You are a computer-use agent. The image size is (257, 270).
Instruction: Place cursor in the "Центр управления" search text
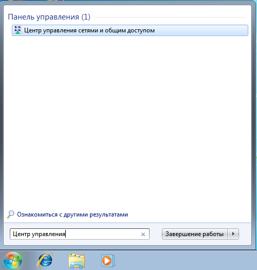(x=39, y=234)
